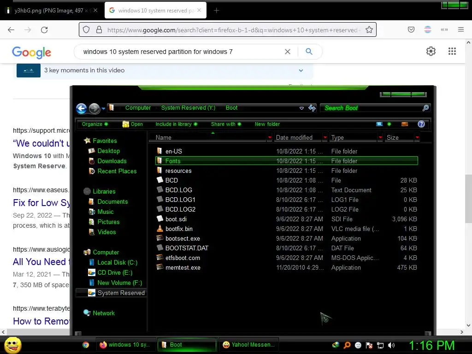Select the Fonts folder row
The height and width of the screenshot is (354, 472).
coord(287,161)
